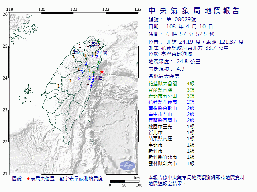Click the green intensity 4 station marker

(94, 72)
